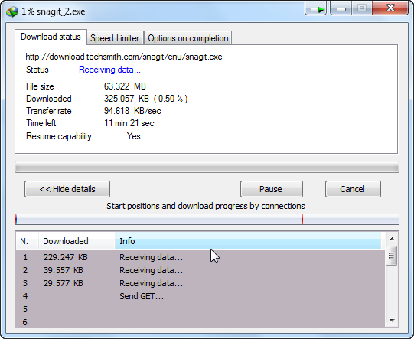
Task: Click the Resume capability value Yes
Action: tap(134, 136)
